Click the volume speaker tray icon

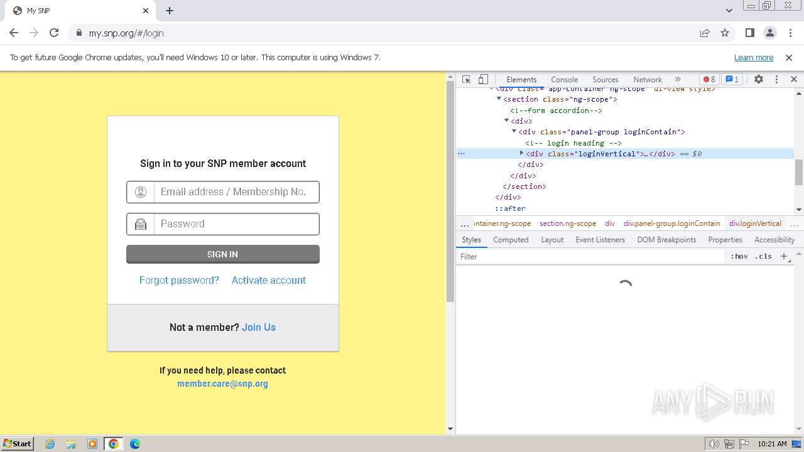714,444
